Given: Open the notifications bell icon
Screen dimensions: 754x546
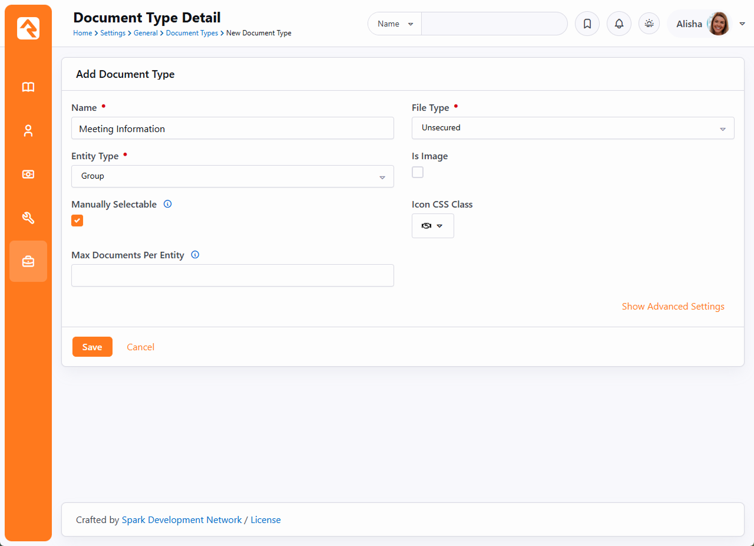Looking at the screenshot, I should pos(619,24).
